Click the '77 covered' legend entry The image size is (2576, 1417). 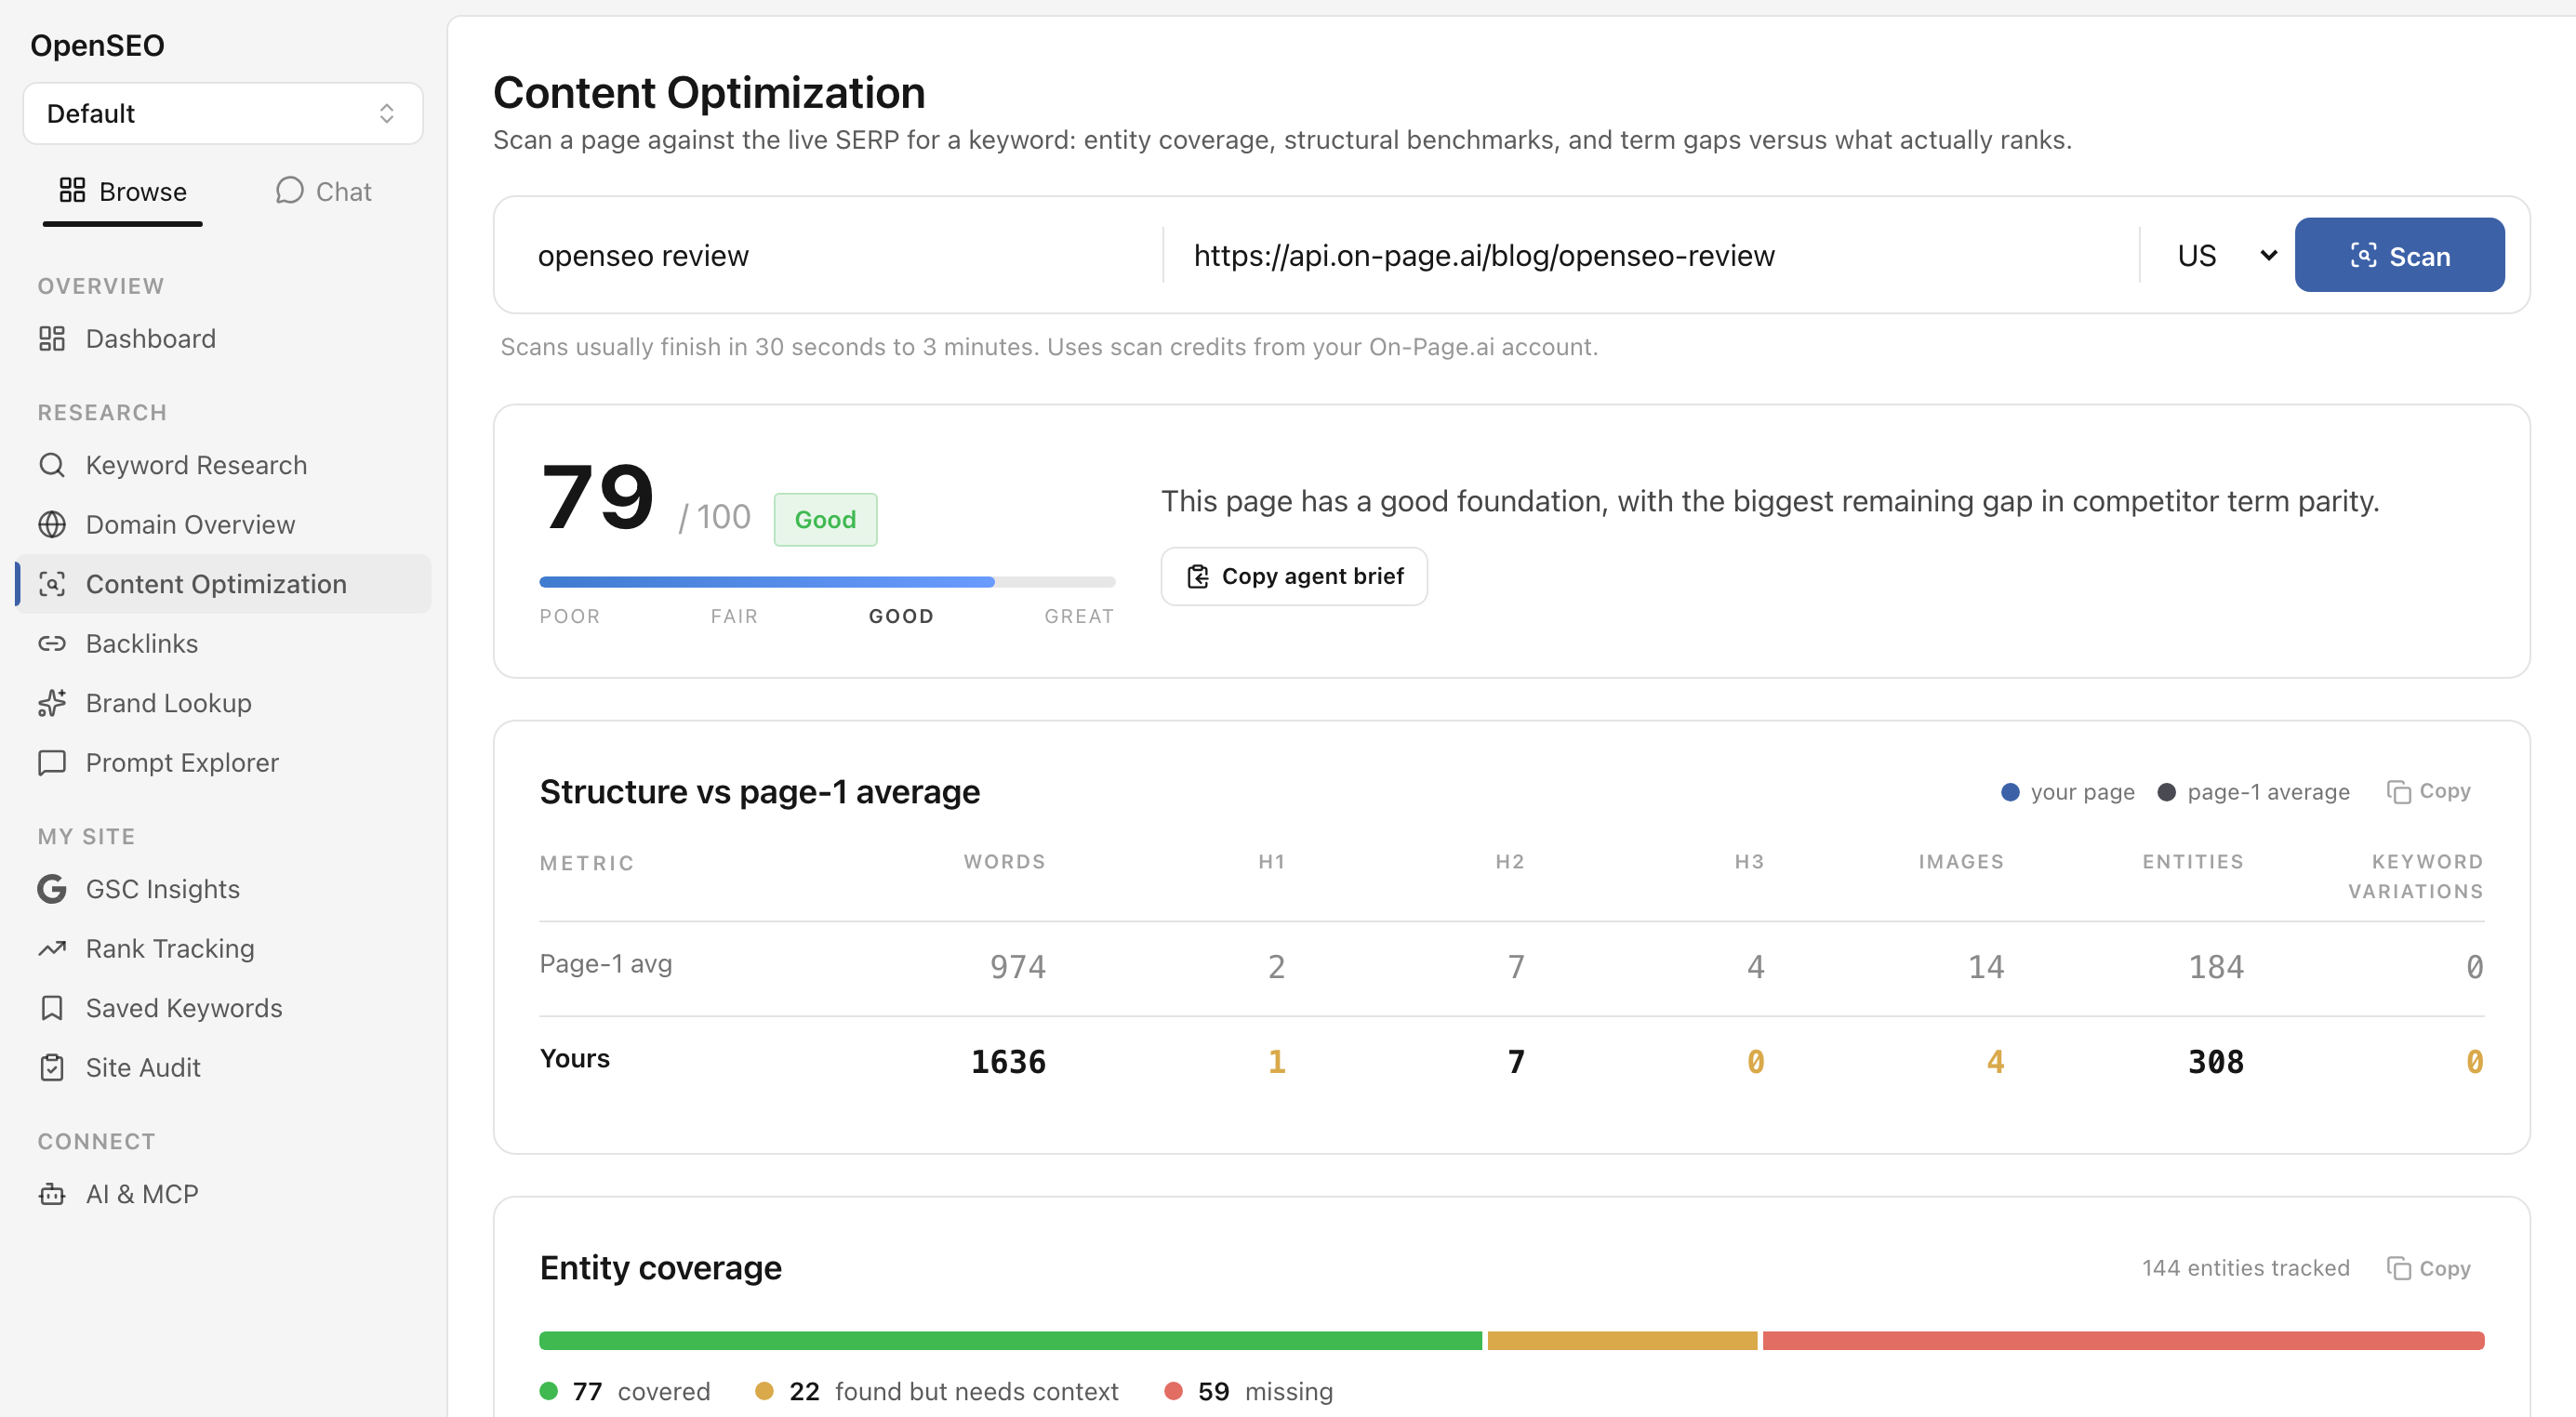pos(625,1391)
